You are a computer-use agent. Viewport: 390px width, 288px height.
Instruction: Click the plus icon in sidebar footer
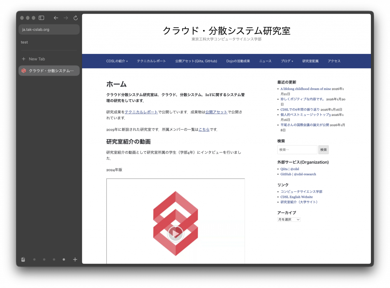[75, 260]
